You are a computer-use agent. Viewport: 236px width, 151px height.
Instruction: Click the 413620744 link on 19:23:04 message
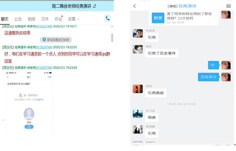[44, 67]
